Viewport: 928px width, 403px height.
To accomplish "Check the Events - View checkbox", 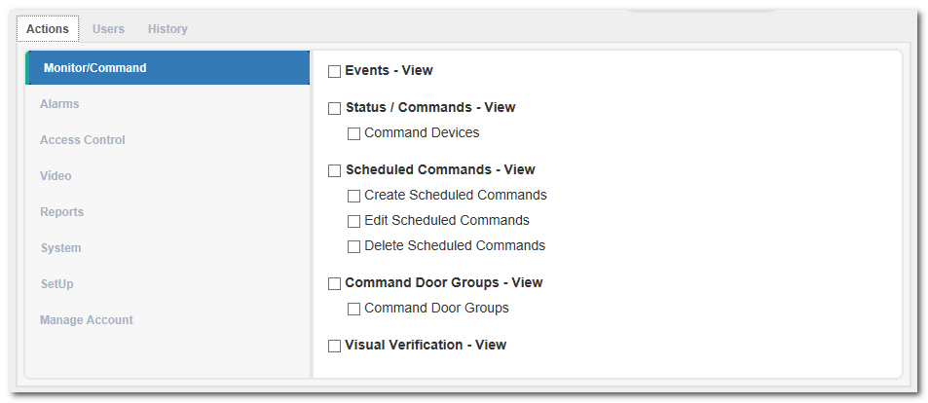I will 334,72.
